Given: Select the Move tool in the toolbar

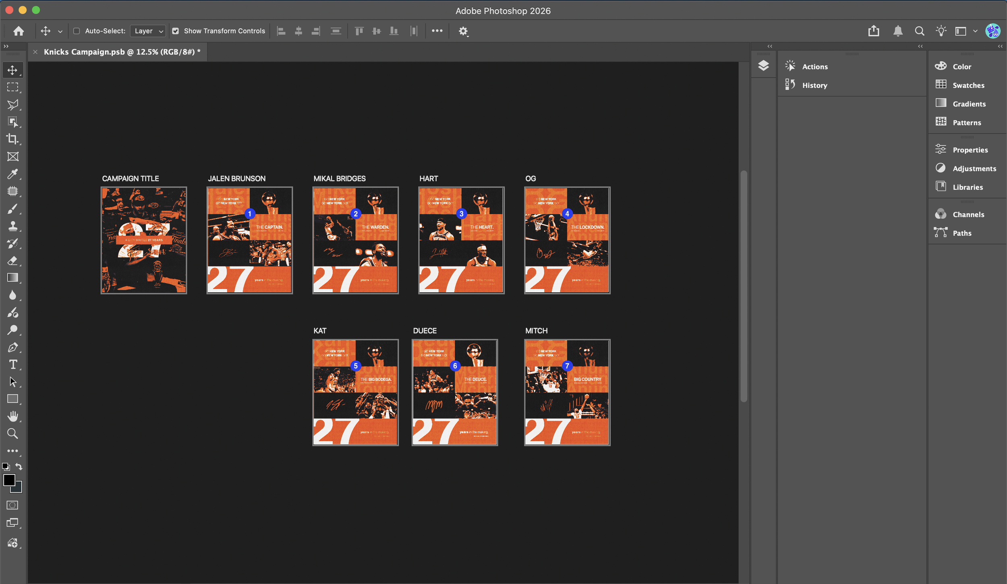Looking at the screenshot, I should (x=12, y=70).
